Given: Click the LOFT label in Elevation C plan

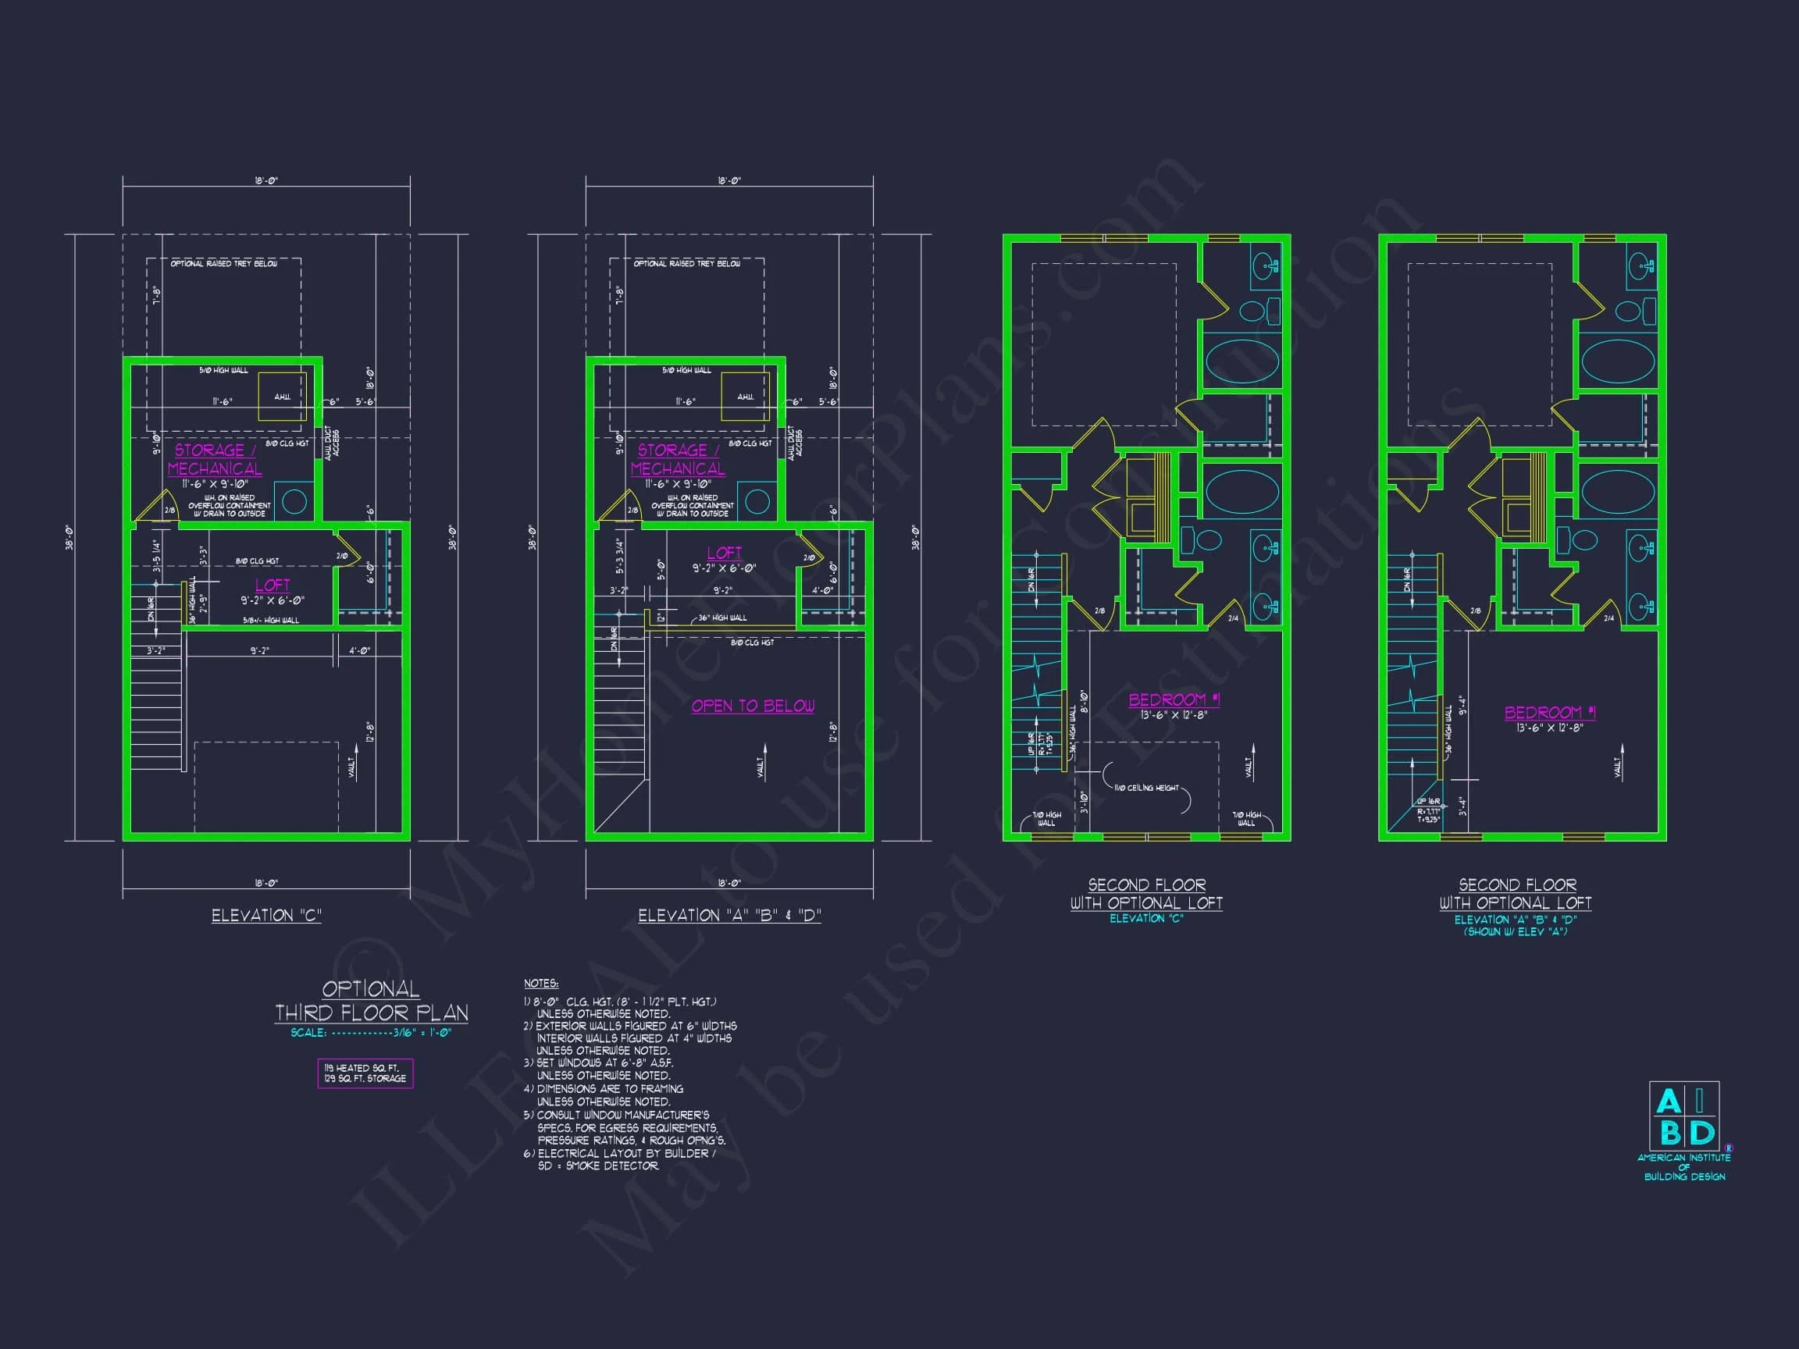Looking at the screenshot, I should click(x=273, y=586).
